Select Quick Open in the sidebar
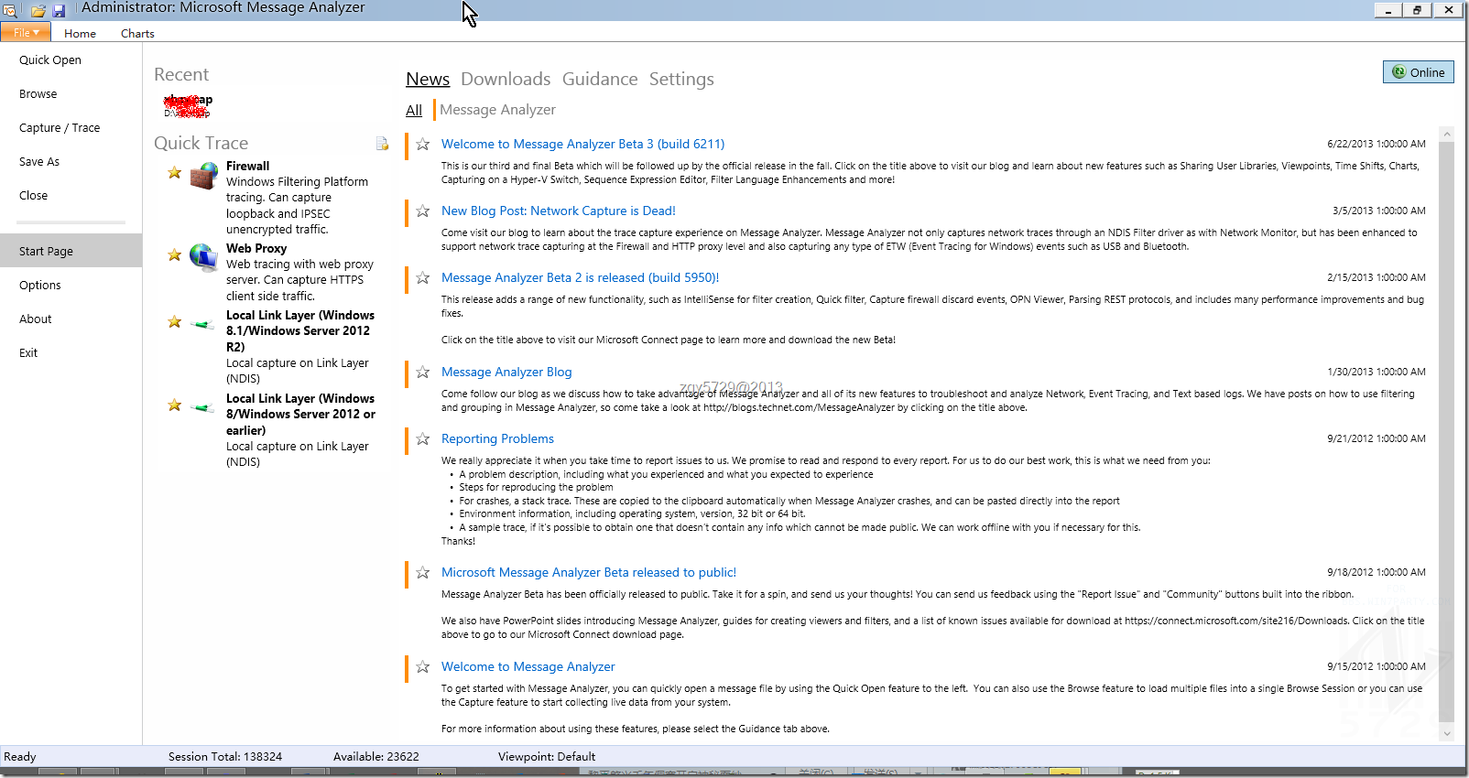Image resolution: width=1469 pixels, height=778 pixels. tap(50, 60)
